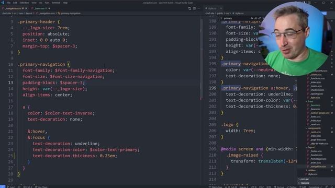Open _type.scss in the explorer
This screenshot has height=188, width=335.
[x=315, y=98]
